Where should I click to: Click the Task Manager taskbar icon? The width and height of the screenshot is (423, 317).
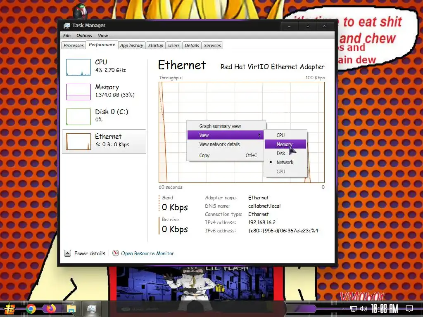tap(91, 309)
